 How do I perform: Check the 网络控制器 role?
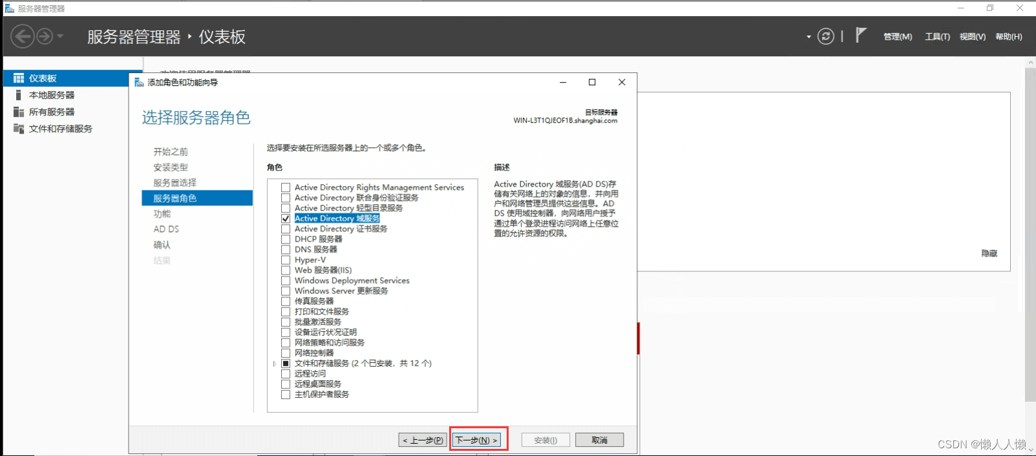[286, 353]
